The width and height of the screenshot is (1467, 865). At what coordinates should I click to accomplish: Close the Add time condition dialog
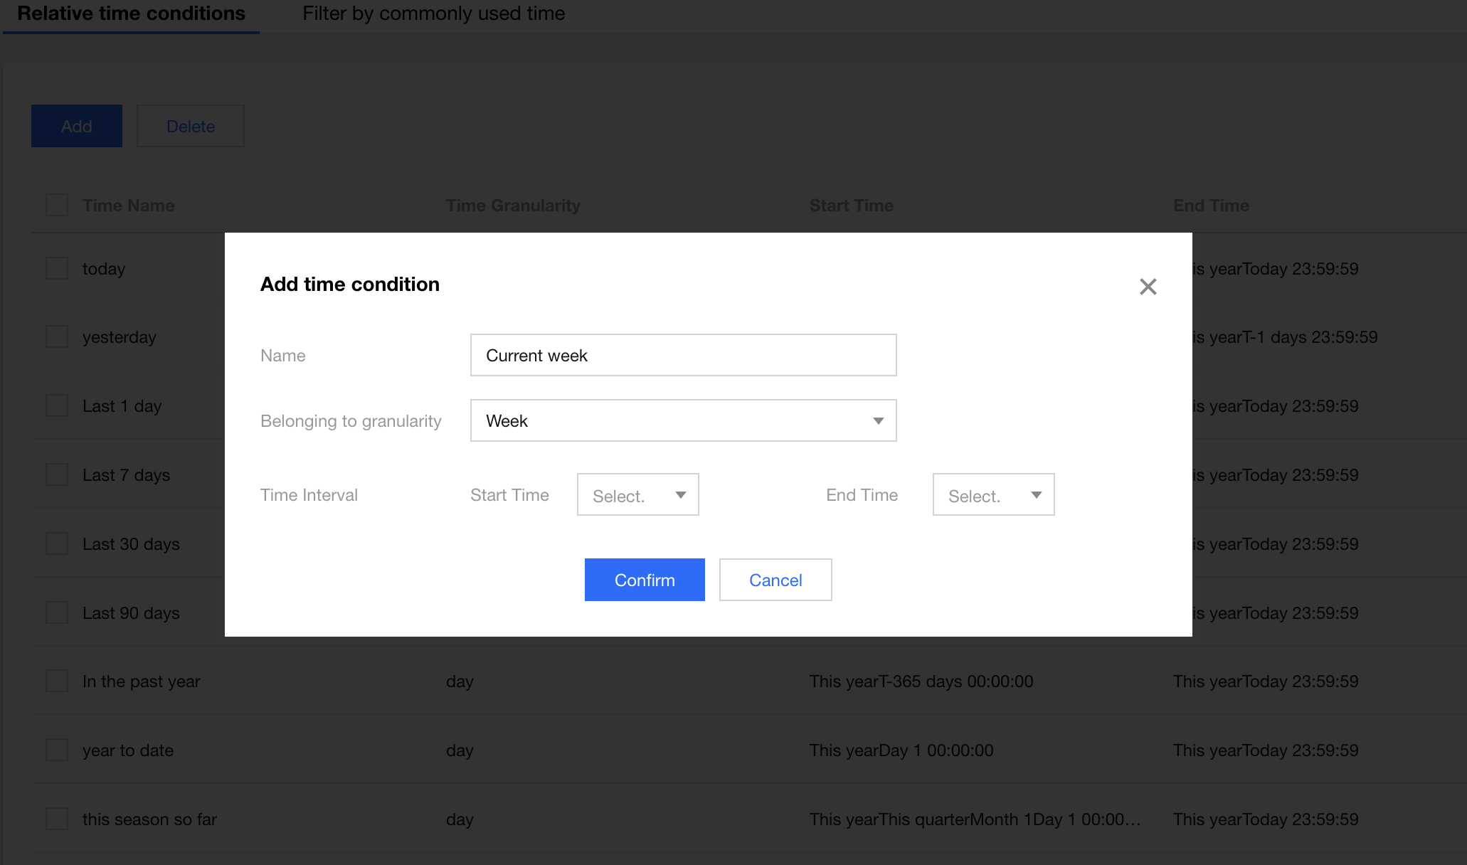[x=1148, y=287]
